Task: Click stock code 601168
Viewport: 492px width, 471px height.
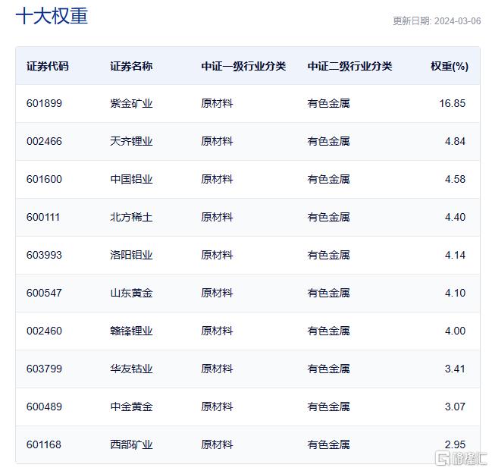Action: click(44, 444)
